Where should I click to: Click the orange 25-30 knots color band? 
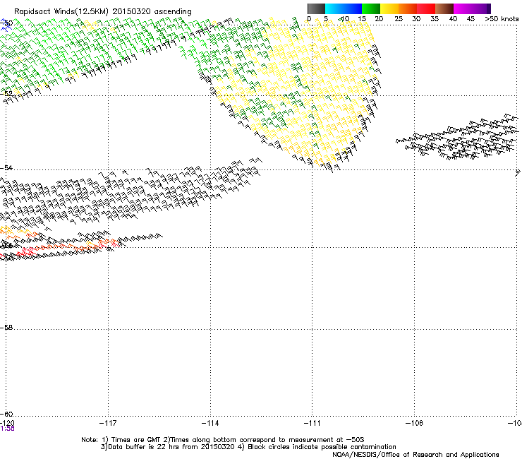click(408, 8)
